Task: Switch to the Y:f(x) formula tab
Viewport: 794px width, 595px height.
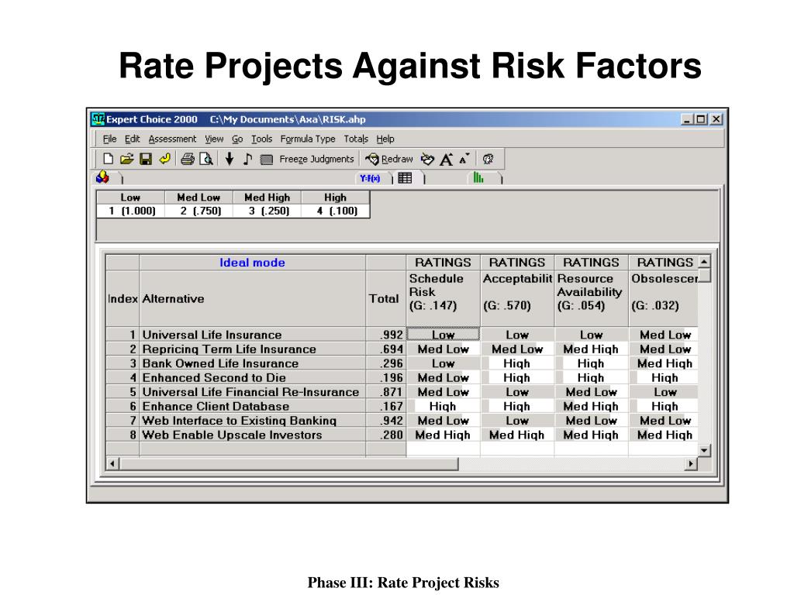Action: 370,178
